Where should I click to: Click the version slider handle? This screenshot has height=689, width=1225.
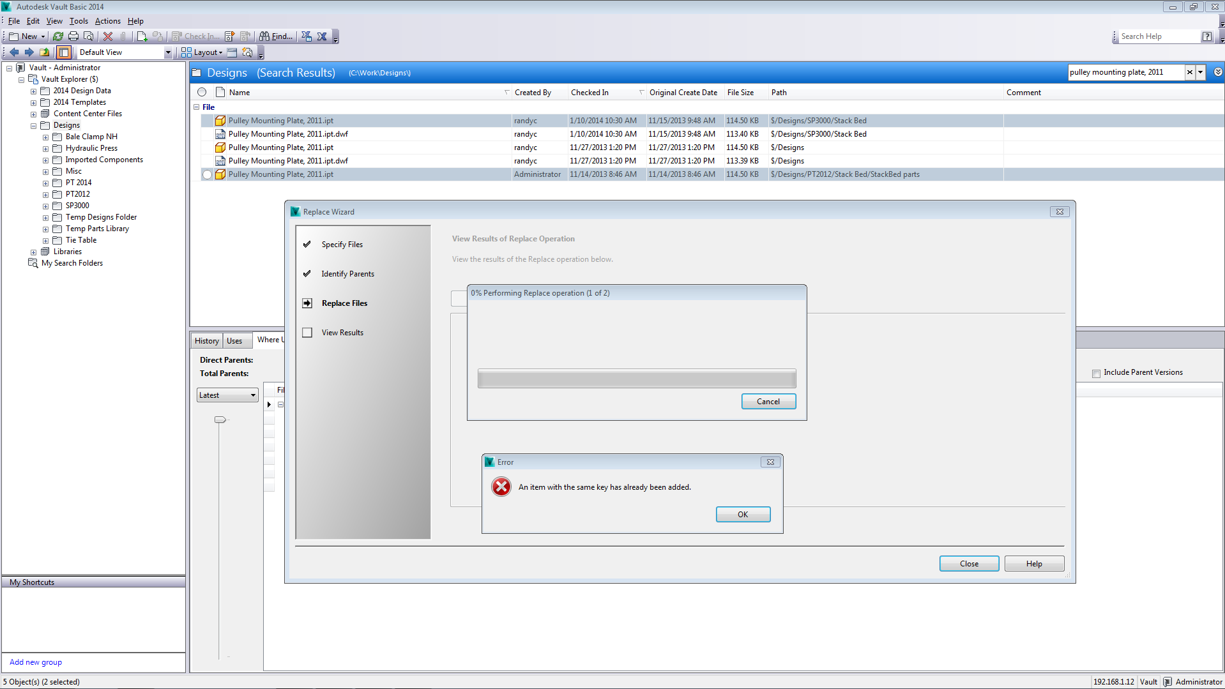click(x=220, y=420)
